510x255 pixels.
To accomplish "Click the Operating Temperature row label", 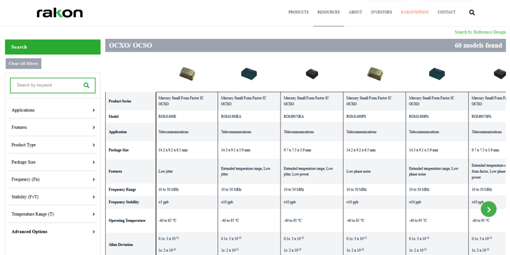I will (x=127, y=221).
